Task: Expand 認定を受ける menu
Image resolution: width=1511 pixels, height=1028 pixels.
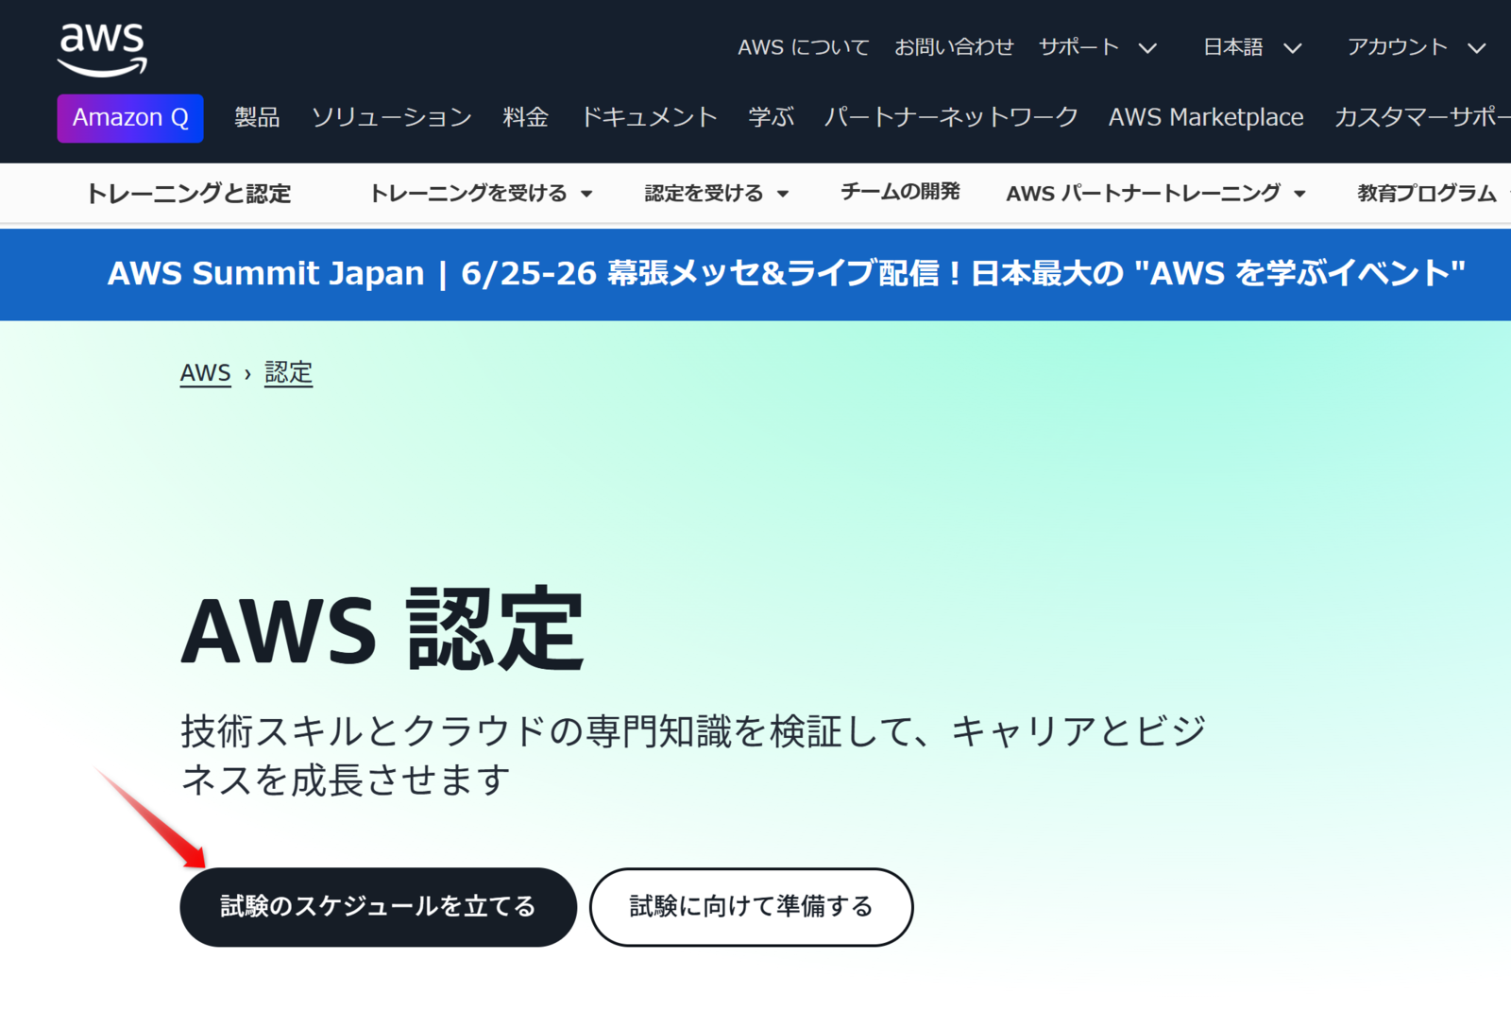Action: [715, 193]
